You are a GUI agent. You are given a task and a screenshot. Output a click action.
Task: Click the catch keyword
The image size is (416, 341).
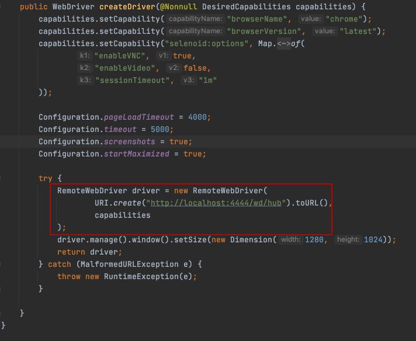pyautogui.click(x=60, y=264)
